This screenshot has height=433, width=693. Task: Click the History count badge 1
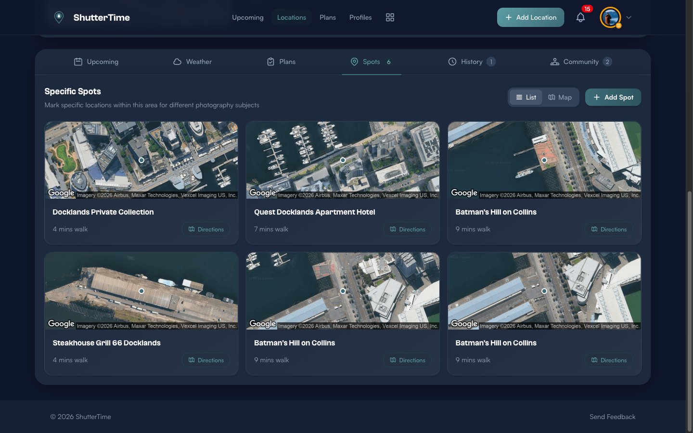[491, 62]
